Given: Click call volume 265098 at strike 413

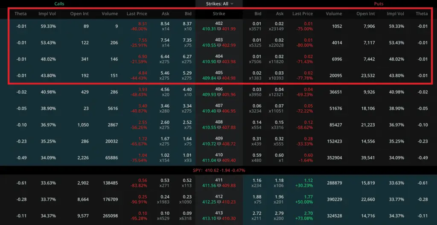Looking at the screenshot, I should click(110, 216).
